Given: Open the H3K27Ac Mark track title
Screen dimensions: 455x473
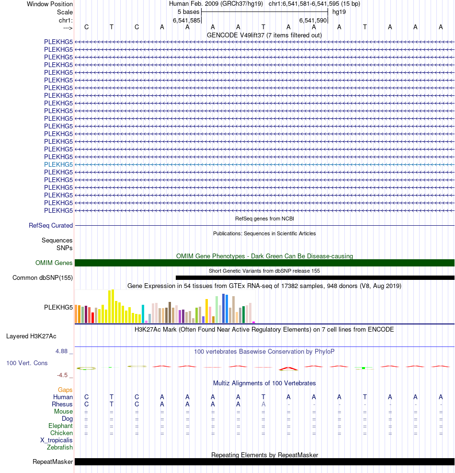Looking at the screenshot, I should 264,329.
